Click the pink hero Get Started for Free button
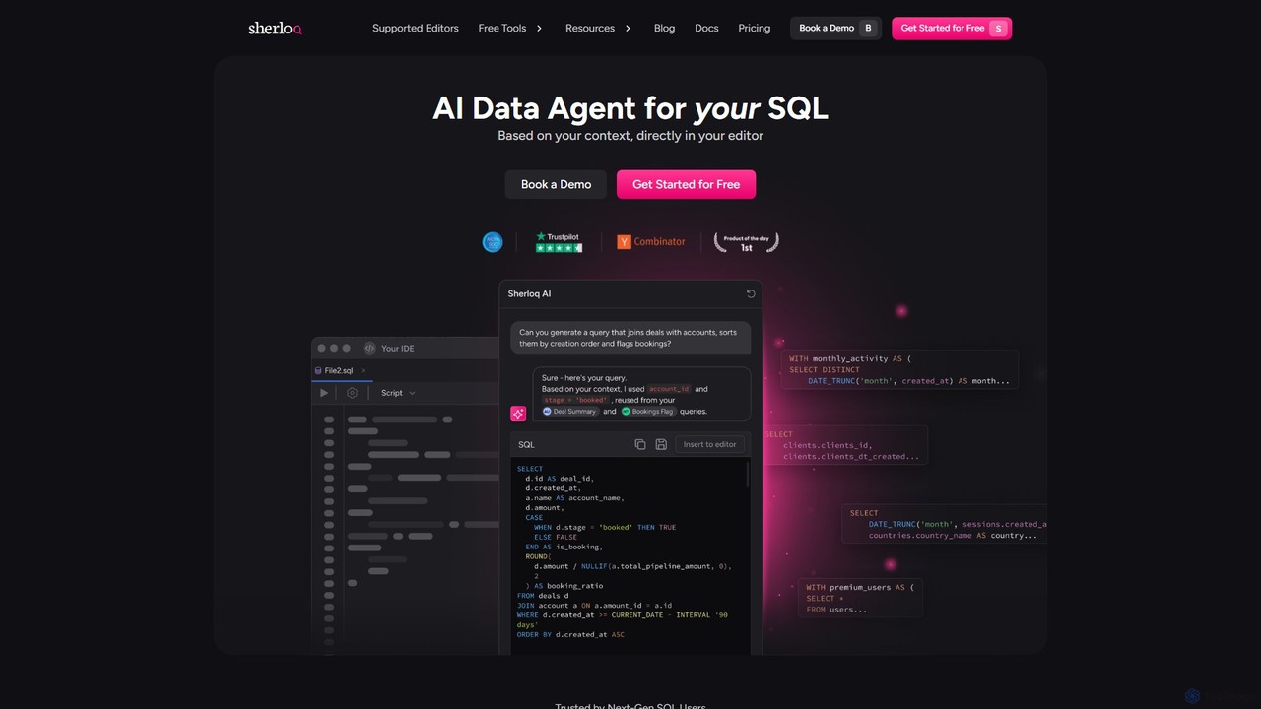 tap(686, 184)
